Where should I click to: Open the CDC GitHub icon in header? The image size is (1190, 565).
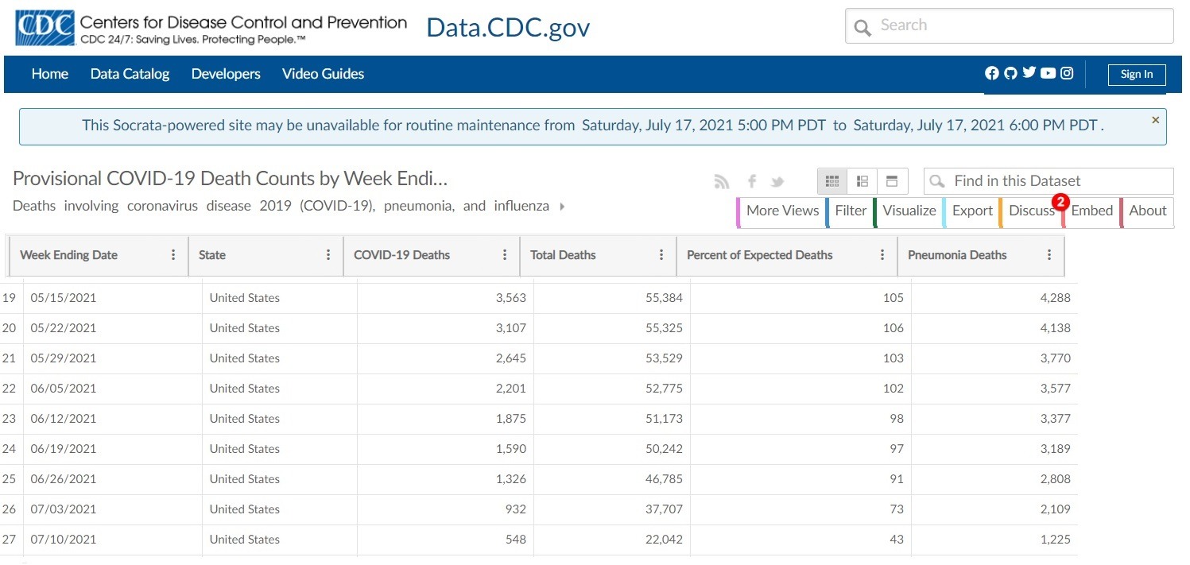(x=1010, y=73)
